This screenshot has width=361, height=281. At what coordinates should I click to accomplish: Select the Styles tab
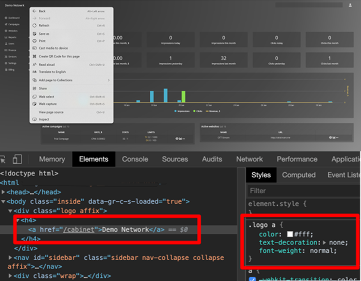click(x=261, y=175)
